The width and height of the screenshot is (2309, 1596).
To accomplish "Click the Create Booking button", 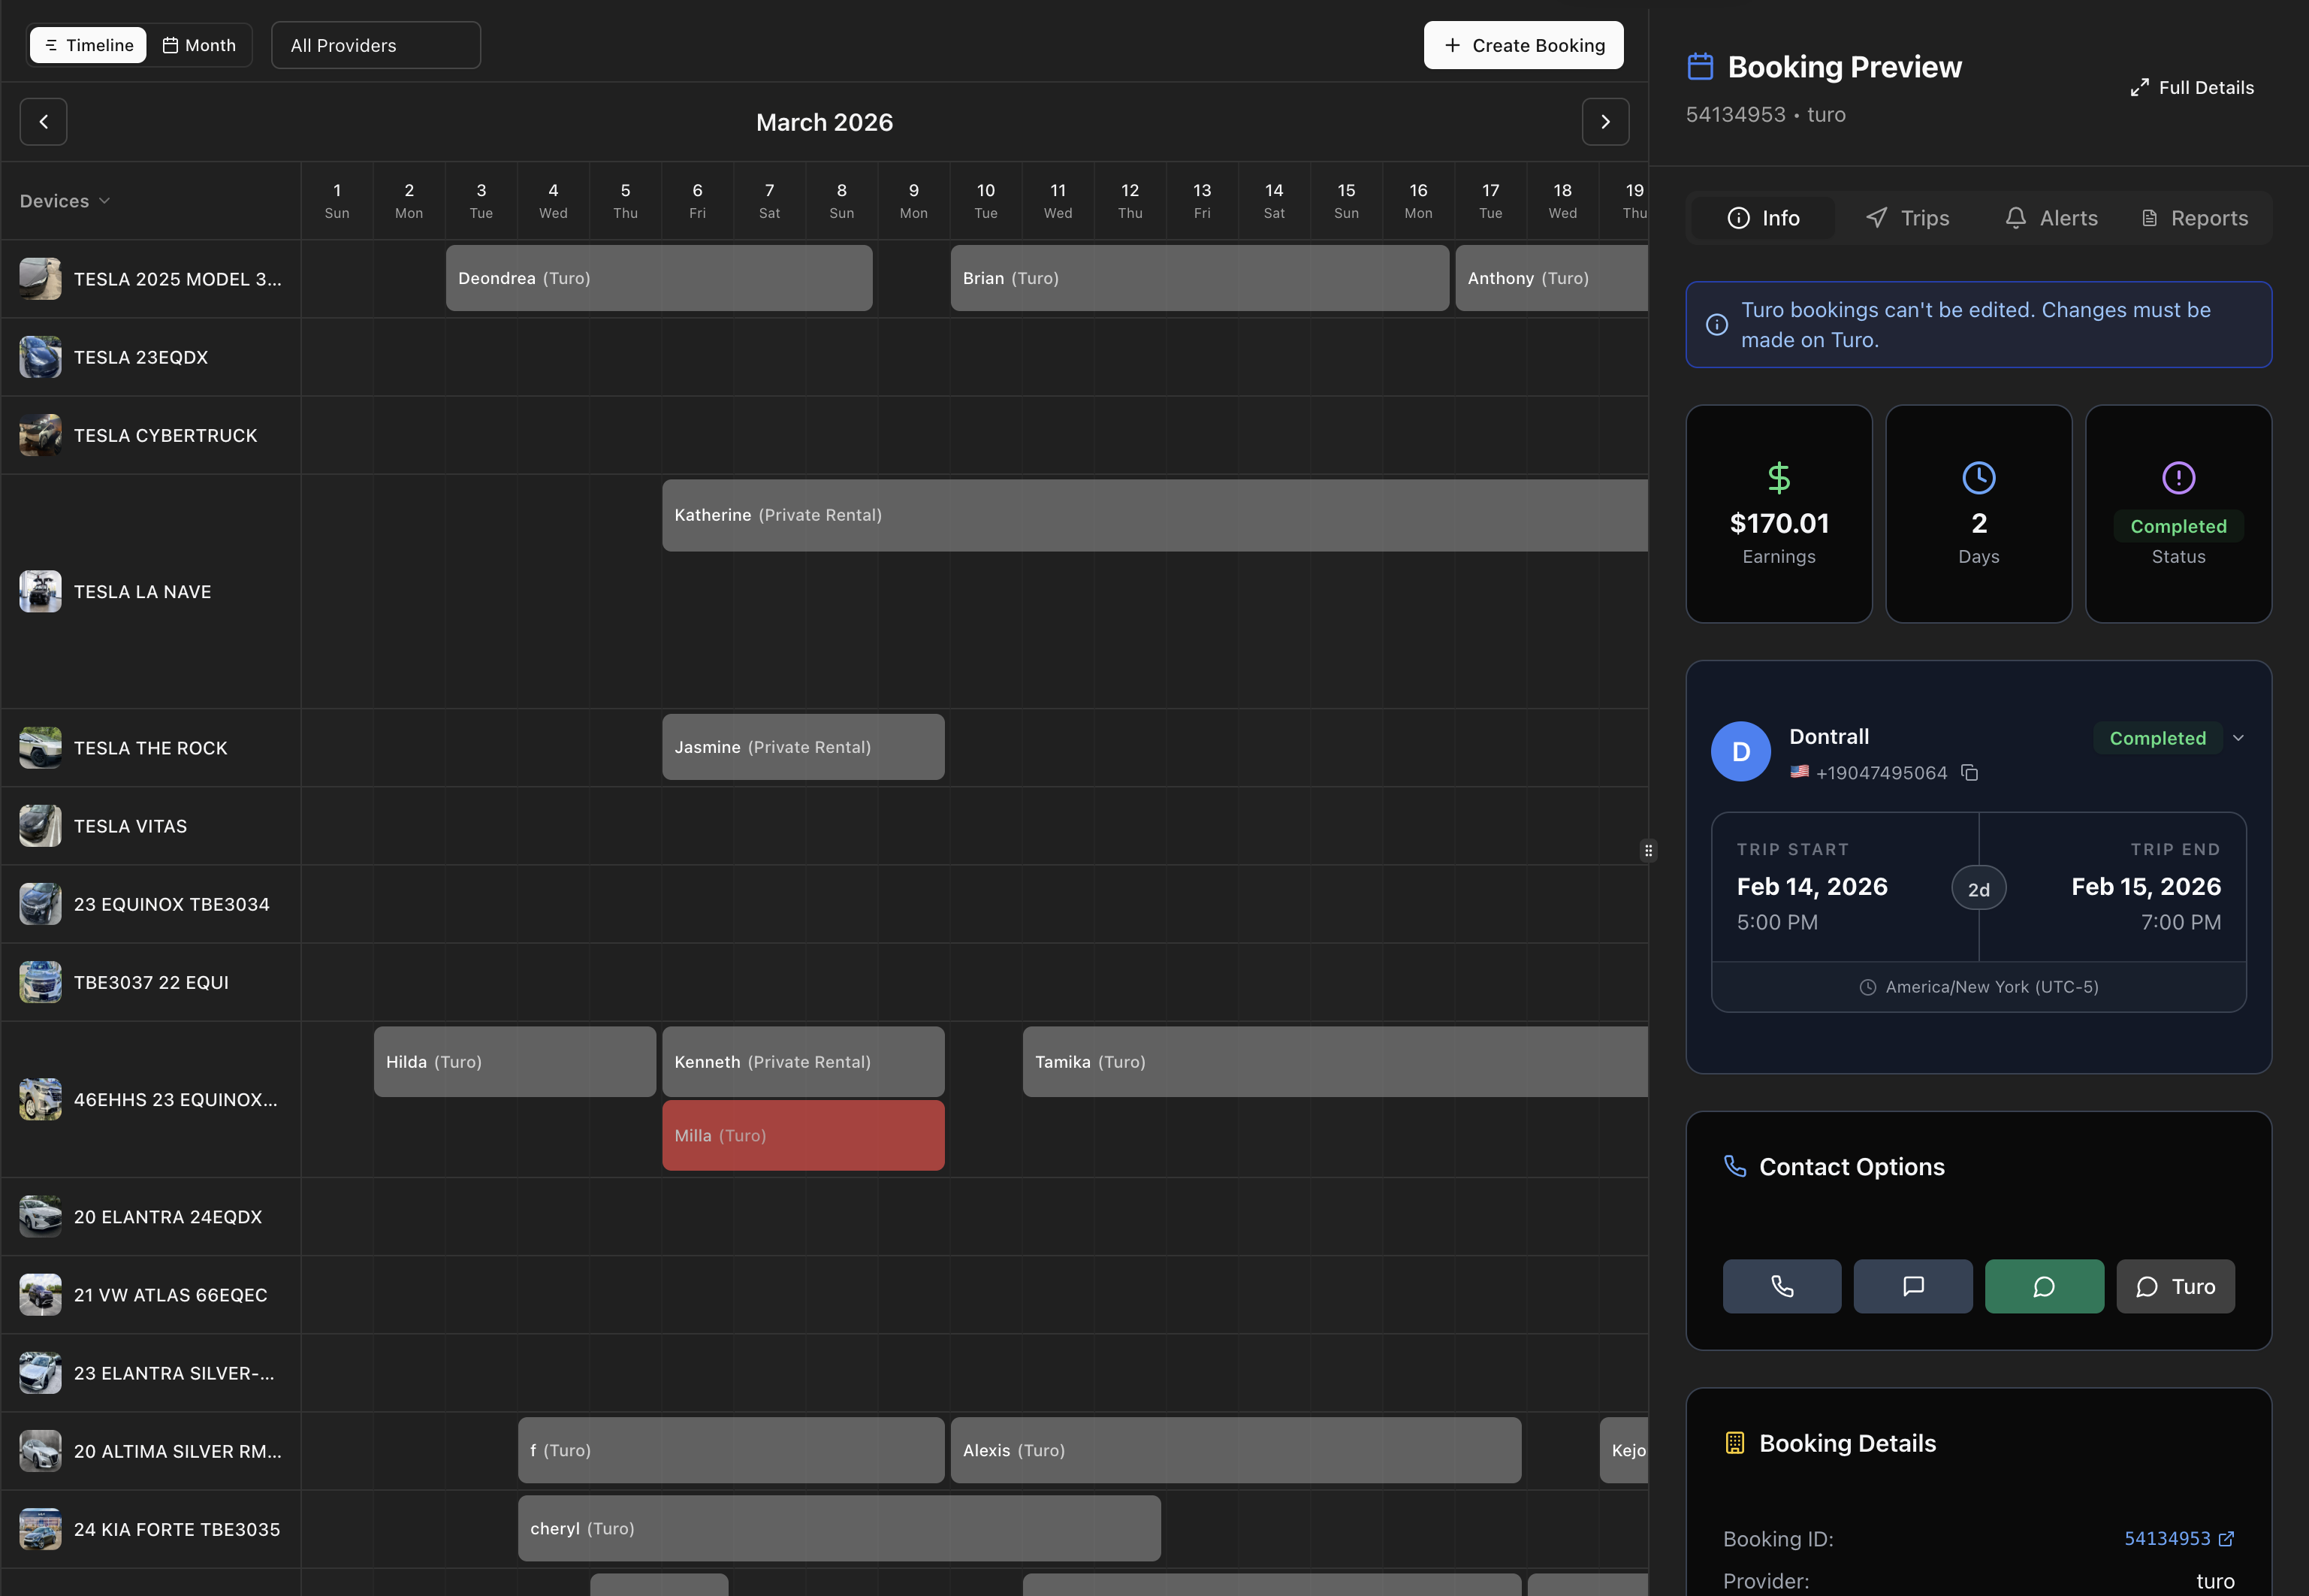I will [1523, 44].
